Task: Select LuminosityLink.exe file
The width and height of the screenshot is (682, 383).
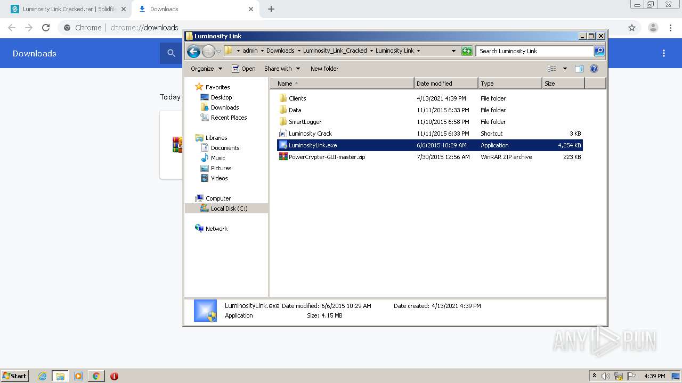Action: pos(430,145)
